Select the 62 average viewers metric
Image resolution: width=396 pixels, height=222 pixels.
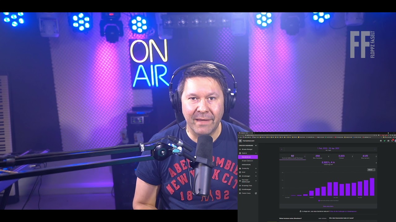[292, 157]
